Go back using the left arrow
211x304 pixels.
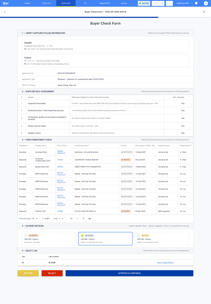pyautogui.click(x=5, y=12)
